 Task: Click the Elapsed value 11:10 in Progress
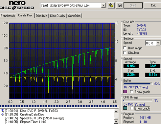click(143, 122)
